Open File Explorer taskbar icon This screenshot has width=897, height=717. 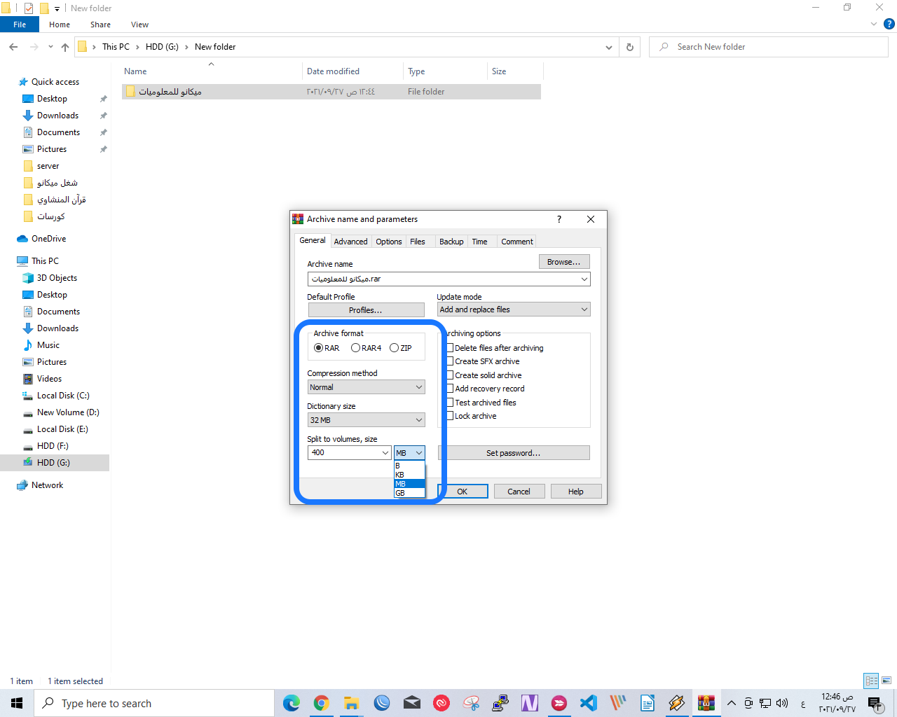(x=352, y=703)
